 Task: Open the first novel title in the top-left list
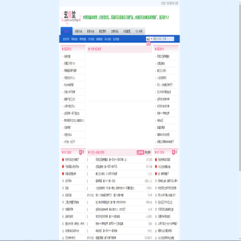68,56
